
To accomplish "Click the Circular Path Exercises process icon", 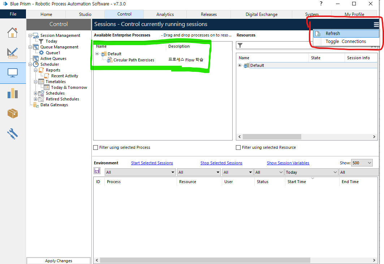I will (110, 60).
